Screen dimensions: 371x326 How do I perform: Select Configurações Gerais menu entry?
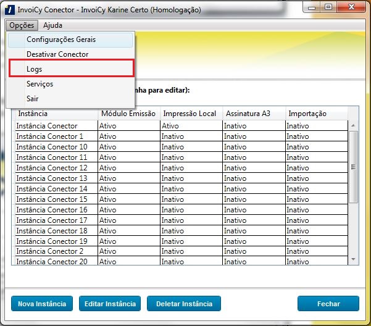[x=71, y=40]
